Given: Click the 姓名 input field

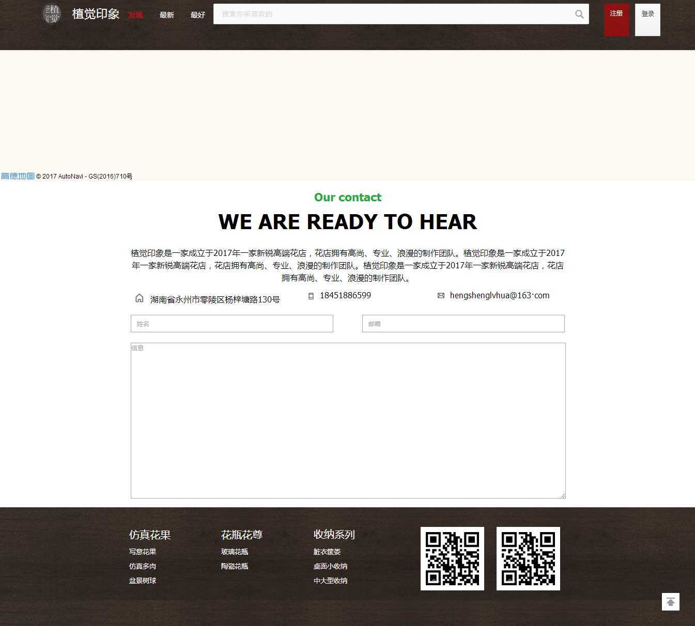Looking at the screenshot, I should (x=231, y=324).
